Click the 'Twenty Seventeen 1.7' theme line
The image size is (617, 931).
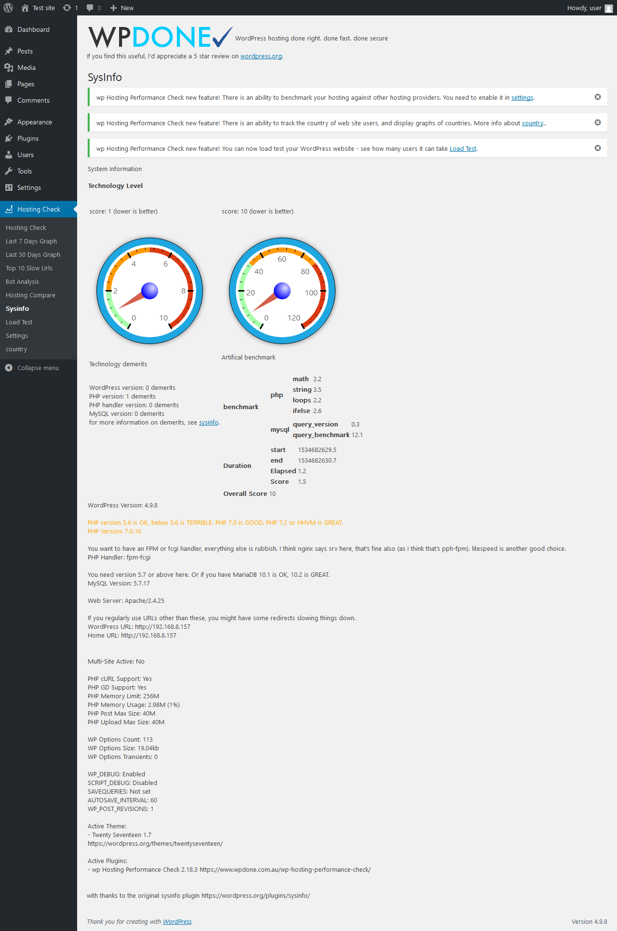click(120, 835)
